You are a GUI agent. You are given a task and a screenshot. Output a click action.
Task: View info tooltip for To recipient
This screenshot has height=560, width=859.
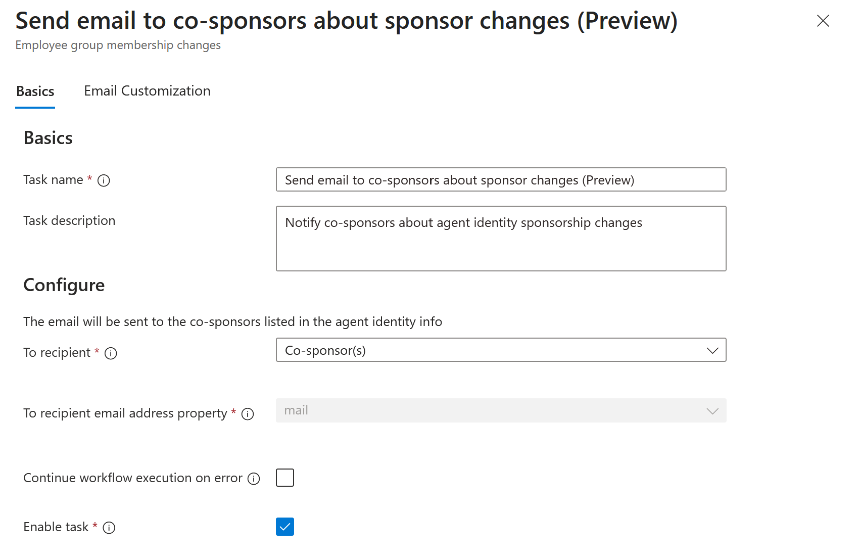click(110, 353)
